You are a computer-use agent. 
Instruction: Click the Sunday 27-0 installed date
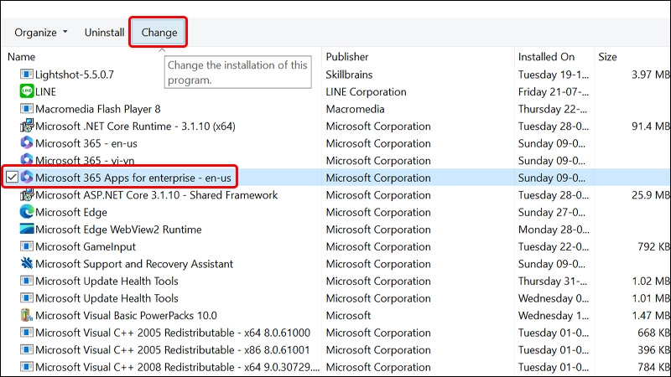pyautogui.click(x=552, y=213)
